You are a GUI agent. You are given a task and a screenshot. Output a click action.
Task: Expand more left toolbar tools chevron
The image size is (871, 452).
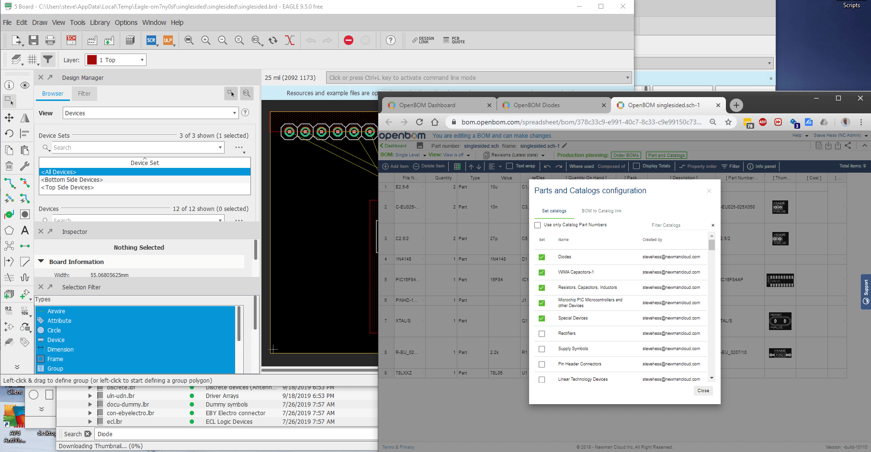coord(17,367)
